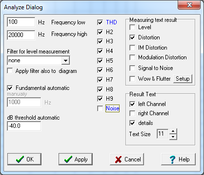
Task: Enable Wow & Flutter measurement
Action: (132, 79)
